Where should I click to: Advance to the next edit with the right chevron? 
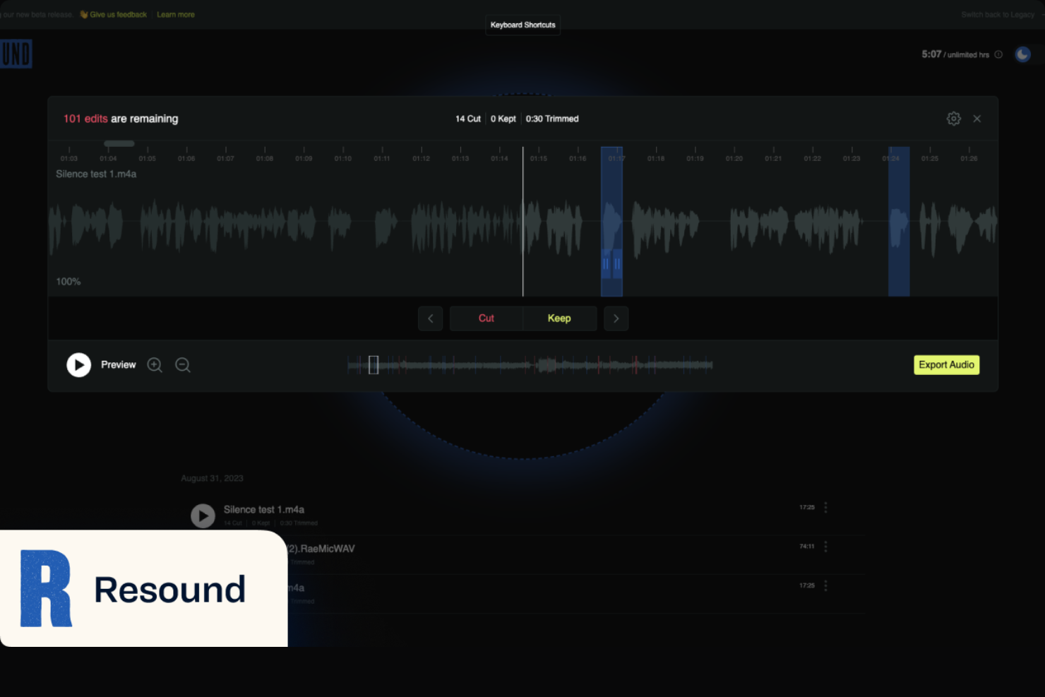616,318
